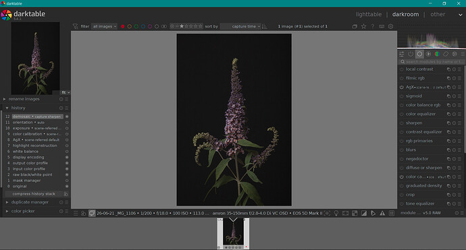This screenshot has width=466, height=250.
Task: Expand the blurs module
Action: [x=411, y=150]
